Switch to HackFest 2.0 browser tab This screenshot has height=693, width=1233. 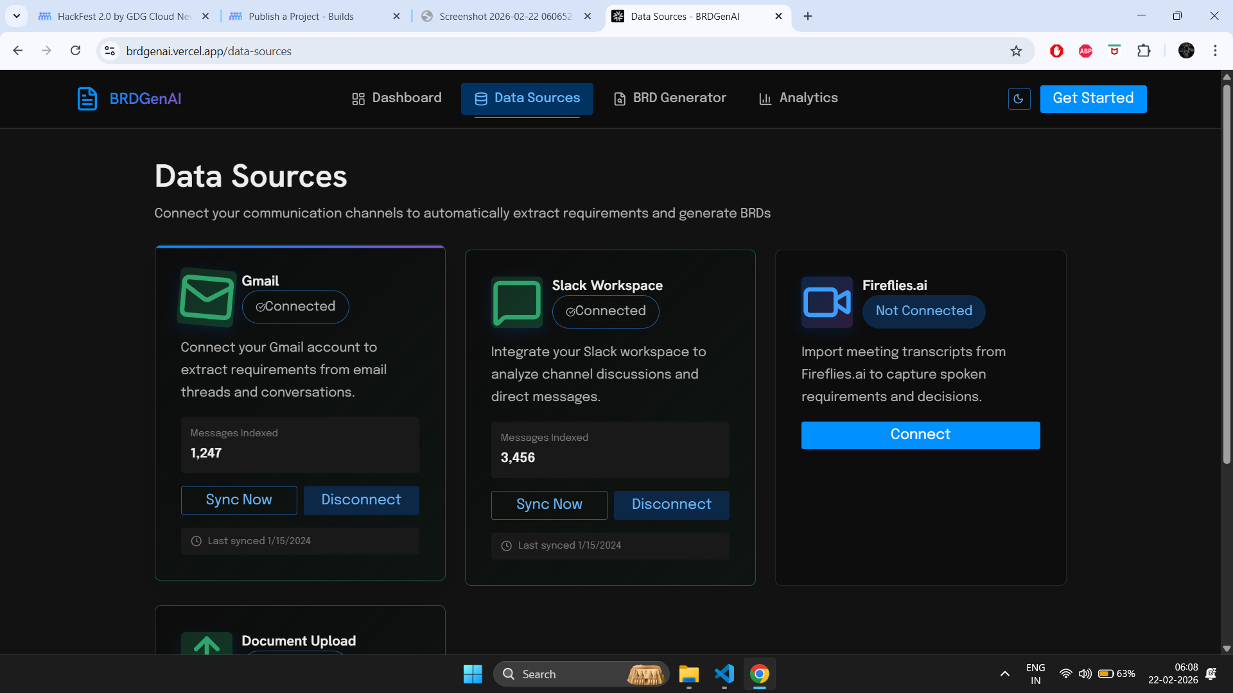pyautogui.click(x=124, y=16)
